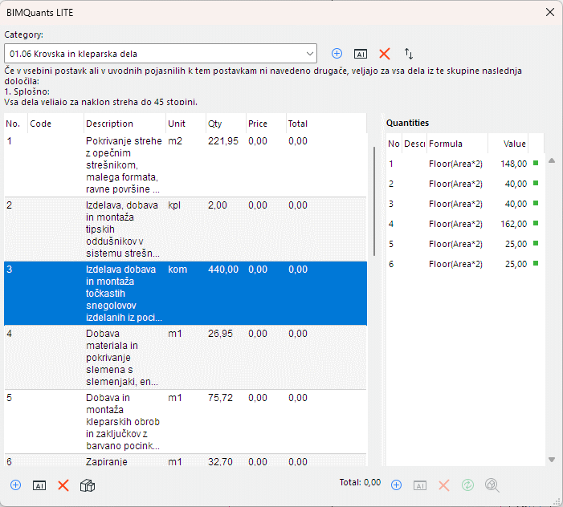This screenshot has width=563, height=507.
Task: Open the 3D boxes icon below items
Action: [x=88, y=485]
